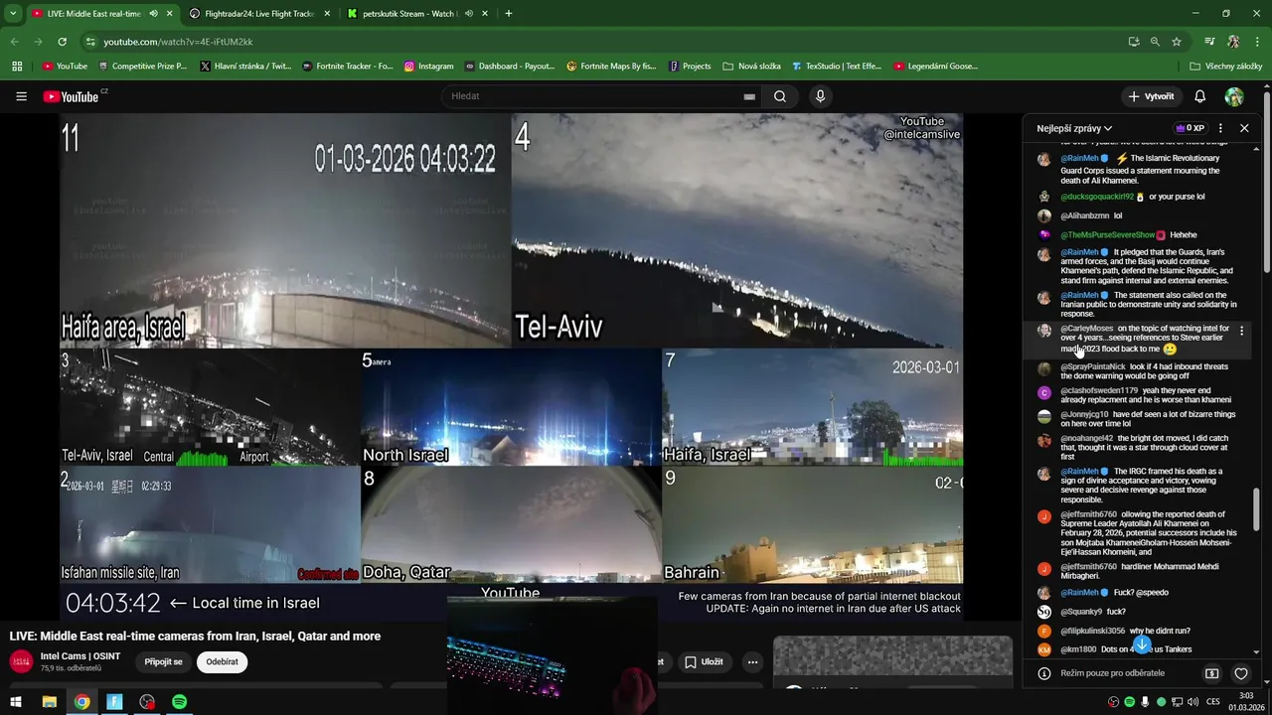This screenshot has width=1272, height=715.
Task: Grab the live chat scrollbar
Action: (1257, 509)
